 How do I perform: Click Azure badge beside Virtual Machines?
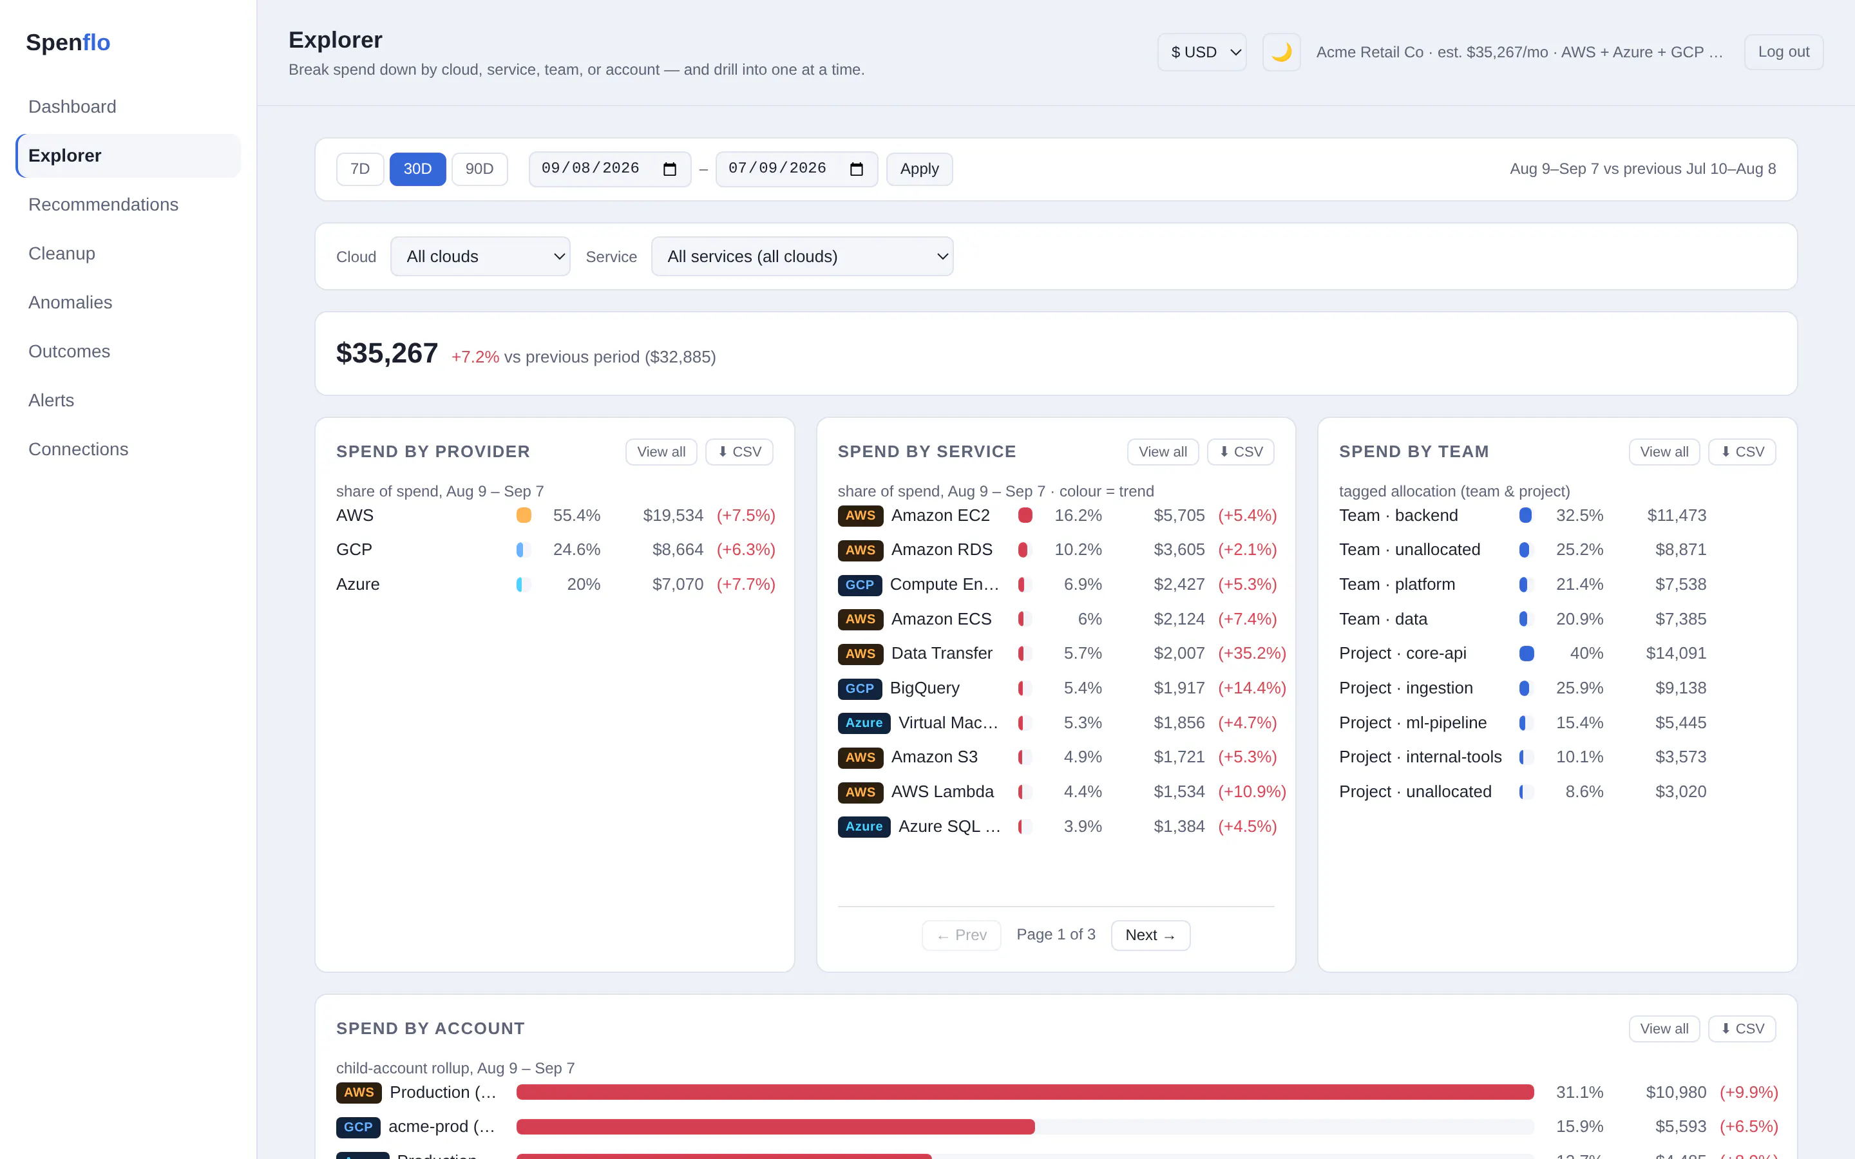[x=864, y=723]
